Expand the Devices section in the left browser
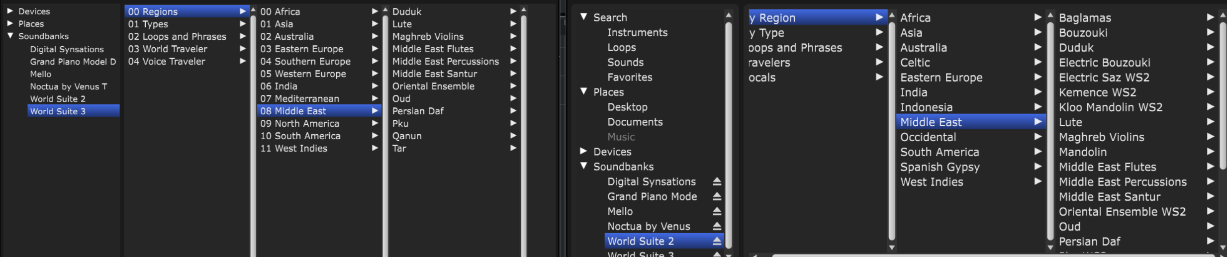Screen dimensions: 1227x257 pos(10,11)
